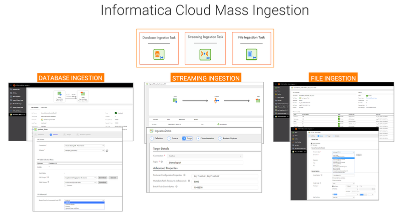Click help icon beside Producer Configuration Properties
This screenshot has height=221, width=408.
tap(185, 175)
